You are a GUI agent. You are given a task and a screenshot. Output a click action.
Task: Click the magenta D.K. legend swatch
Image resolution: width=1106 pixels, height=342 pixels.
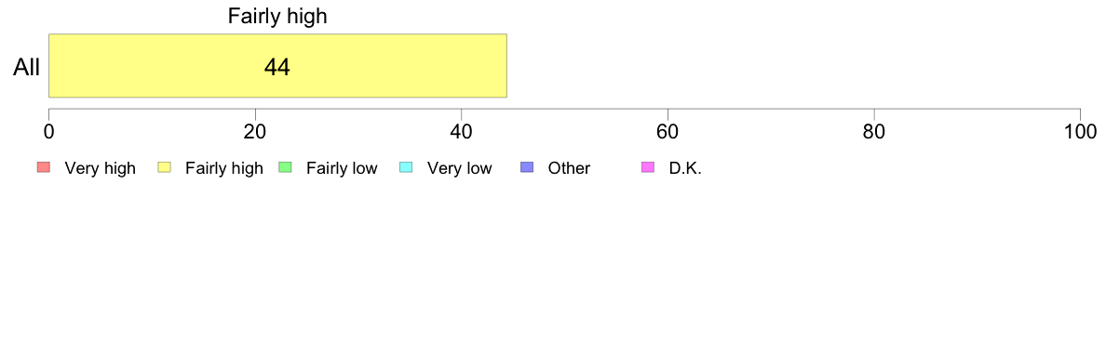click(x=648, y=167)
